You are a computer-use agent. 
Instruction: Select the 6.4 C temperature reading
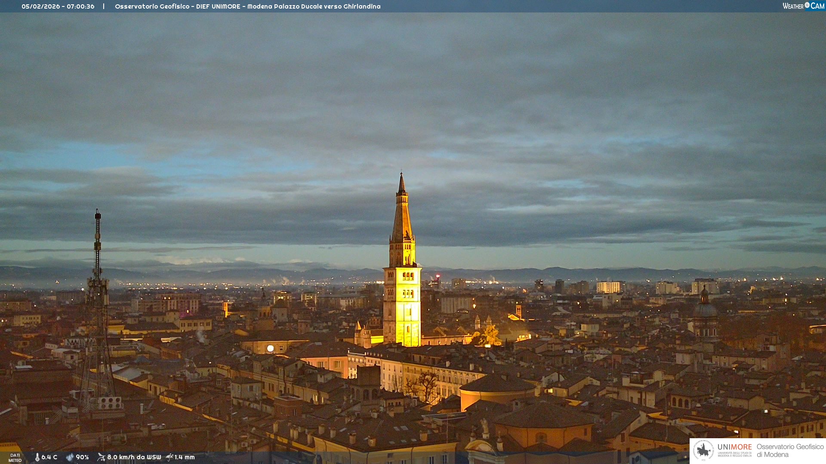coord(49,458)
